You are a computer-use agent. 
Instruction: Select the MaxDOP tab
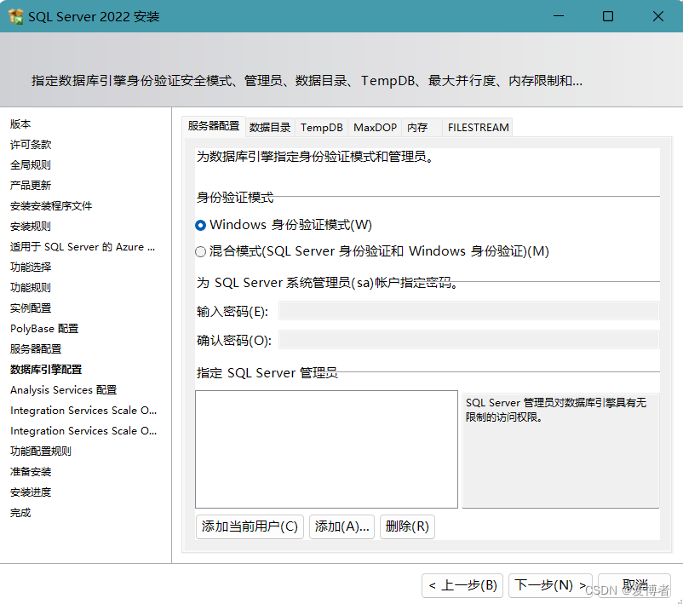click(374, 127)
